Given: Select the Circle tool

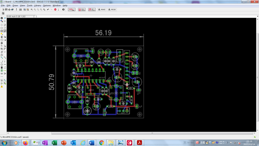Looking at the screenshot, I should pyautogui.click(x=2, y=65).
